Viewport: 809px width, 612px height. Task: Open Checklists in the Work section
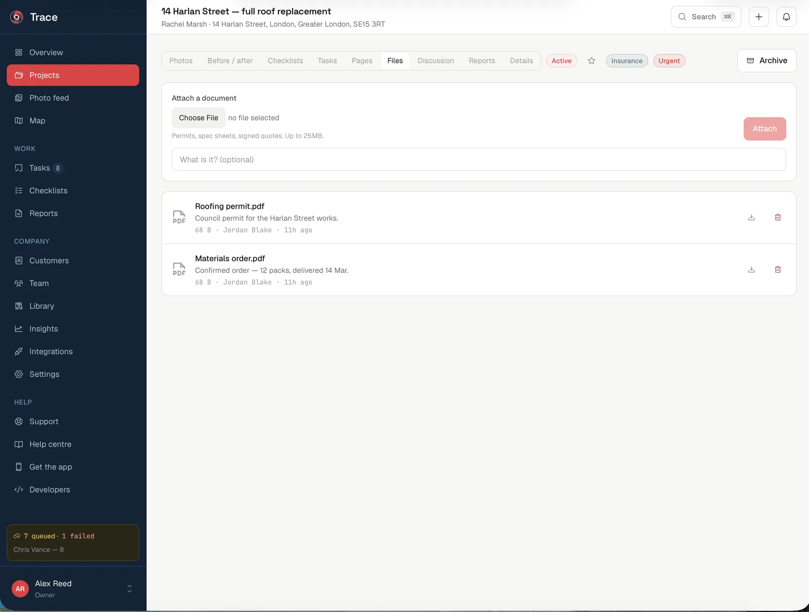click(73, 191)
